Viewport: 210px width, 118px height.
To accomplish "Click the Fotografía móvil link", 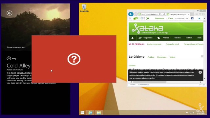I will (172, 44).
